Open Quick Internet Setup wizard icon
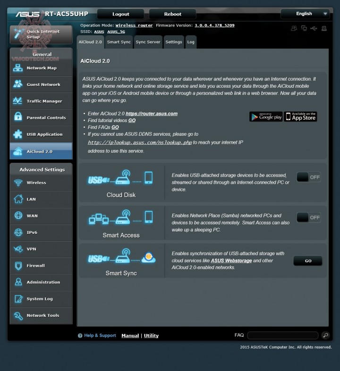This screenshot has width=340, height=371. tap(18, 34)
